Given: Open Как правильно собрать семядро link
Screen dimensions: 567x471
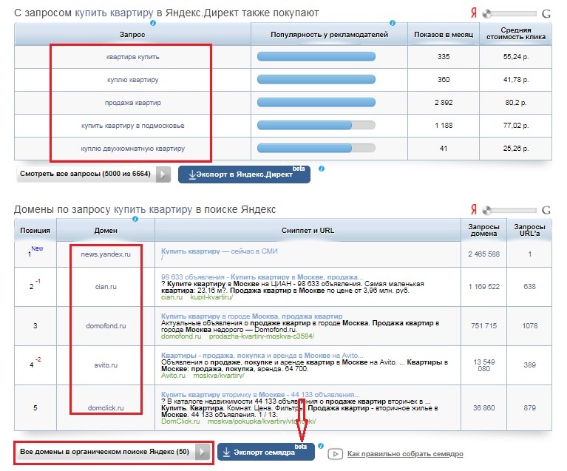Looking at the screenshot, I should [x=405, y=454].
